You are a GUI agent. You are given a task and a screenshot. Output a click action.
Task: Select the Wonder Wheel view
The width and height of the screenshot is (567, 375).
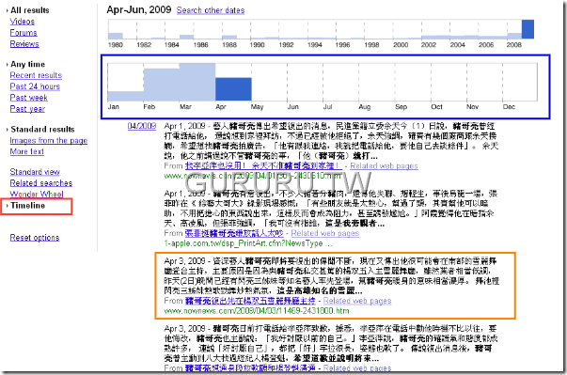(x=37, y=194)
